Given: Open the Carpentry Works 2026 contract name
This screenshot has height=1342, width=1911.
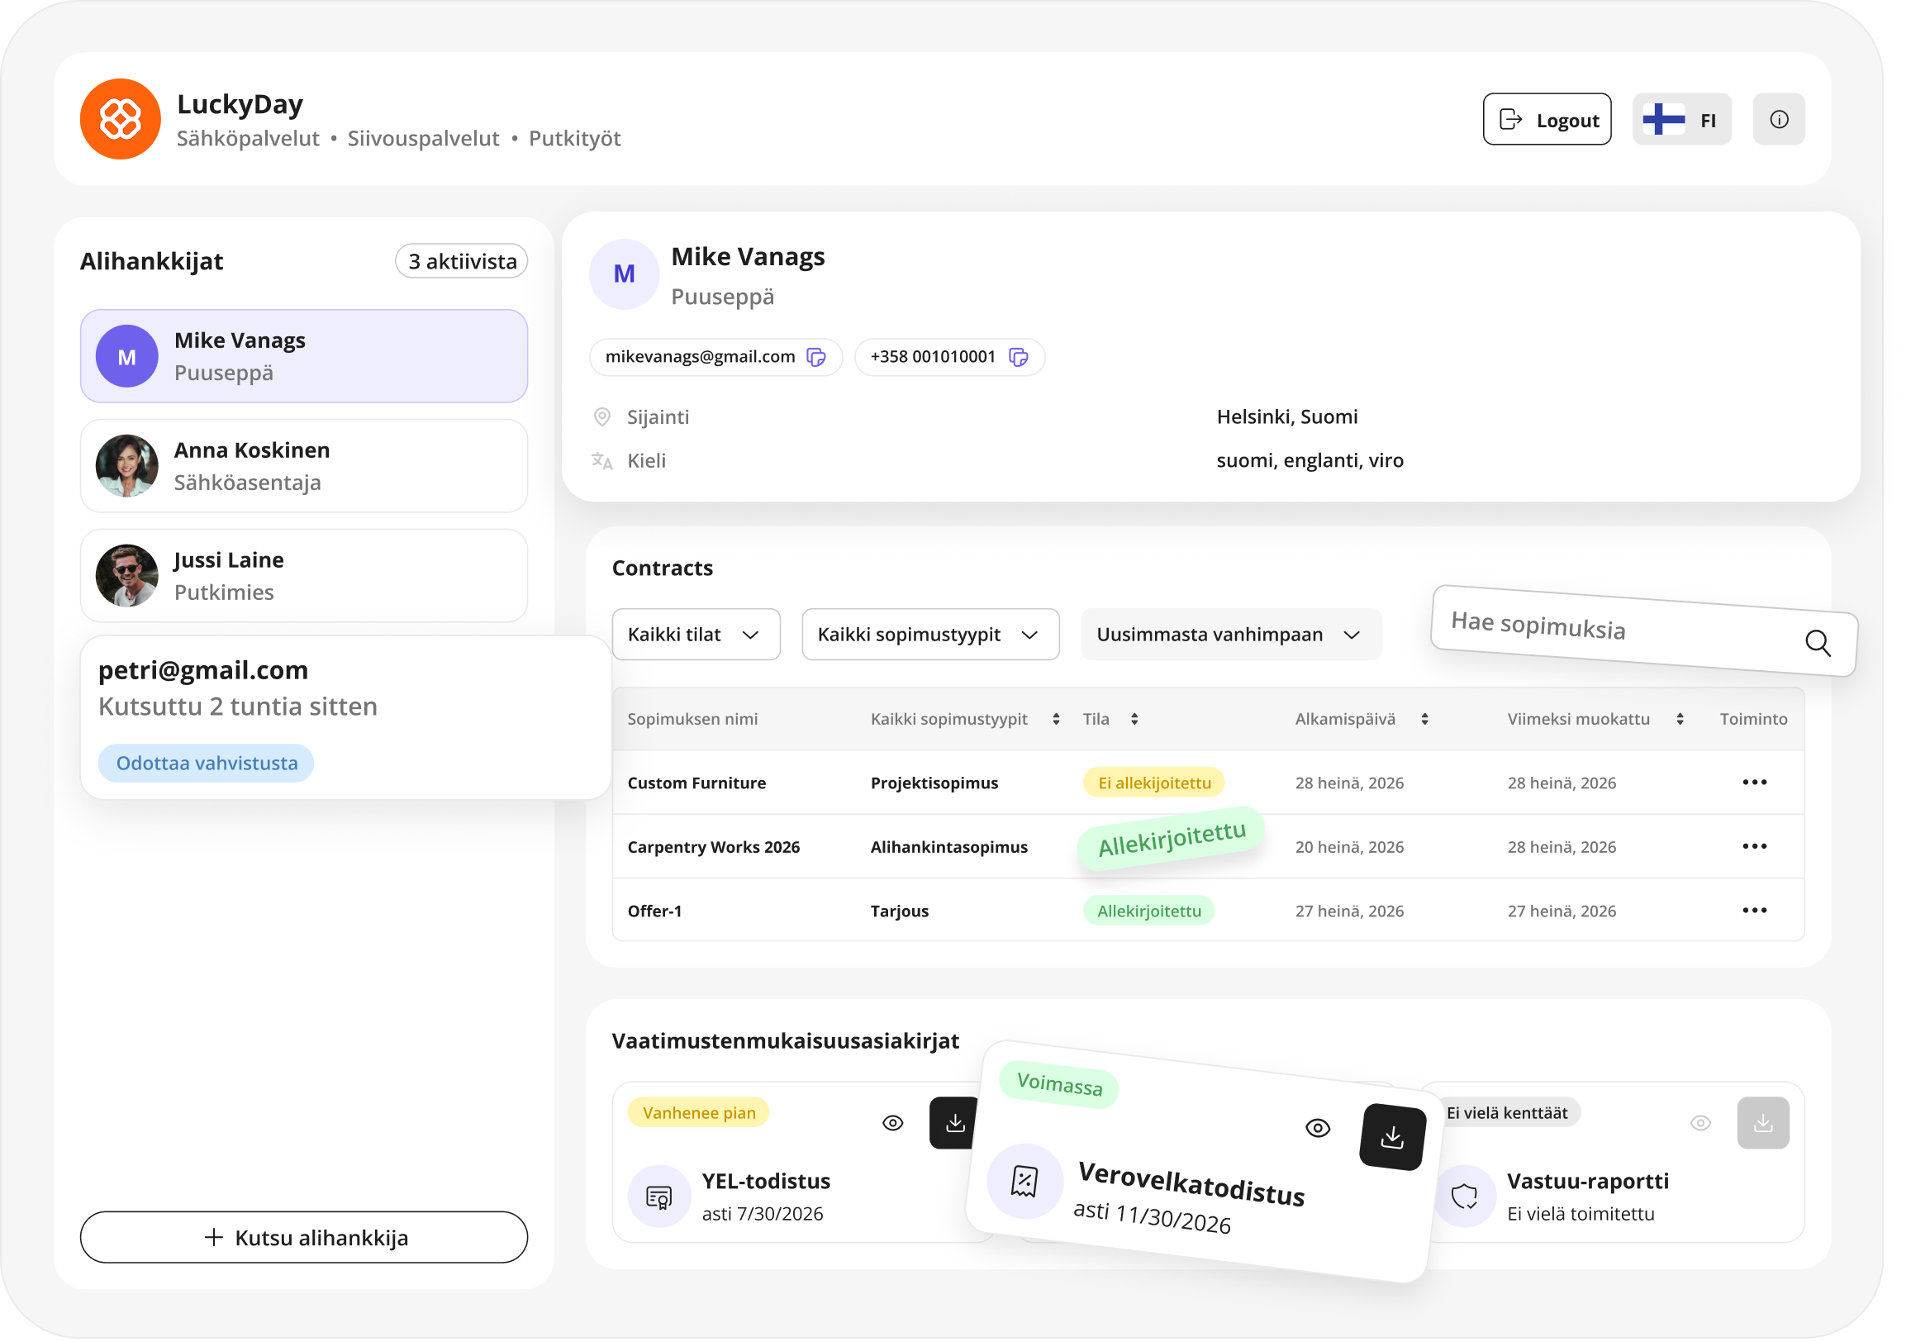Looking at the screenshot, I should pos(715,849).
